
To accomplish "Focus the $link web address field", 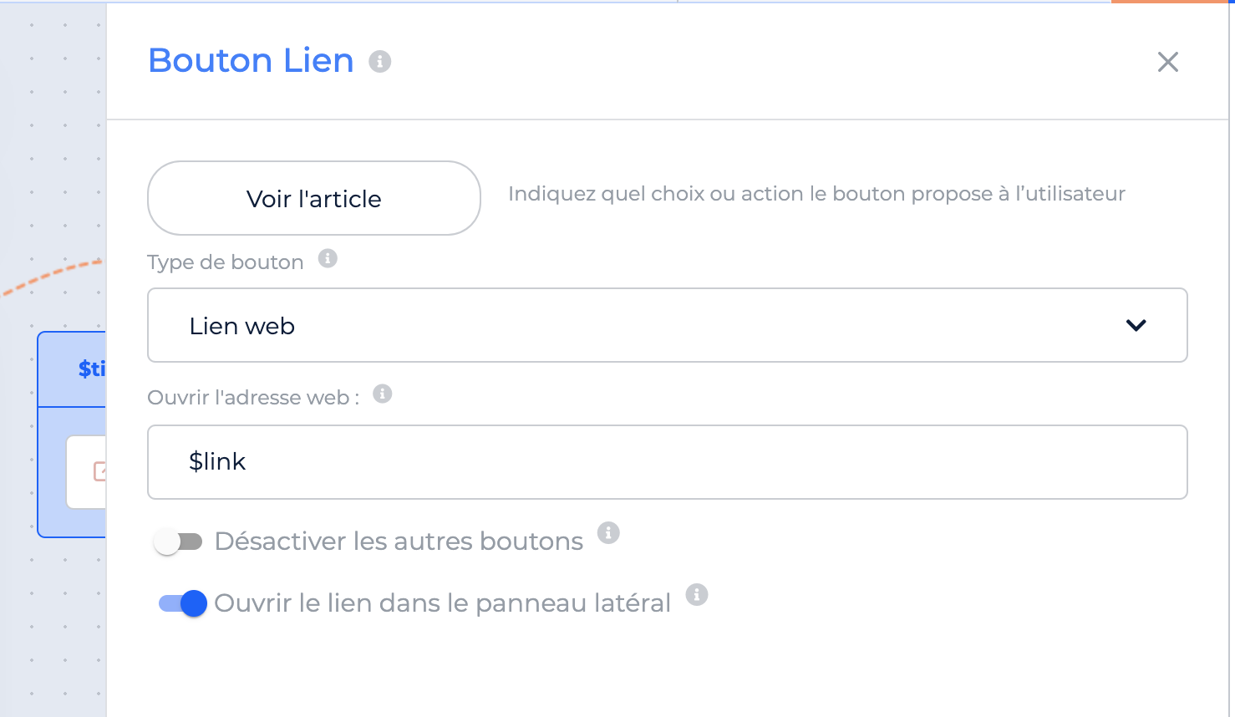I will point(667,462).
